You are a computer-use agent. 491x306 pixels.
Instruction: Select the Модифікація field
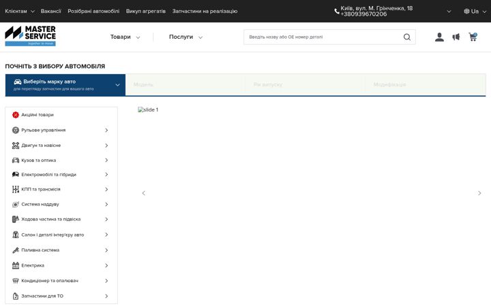(426, 84)
